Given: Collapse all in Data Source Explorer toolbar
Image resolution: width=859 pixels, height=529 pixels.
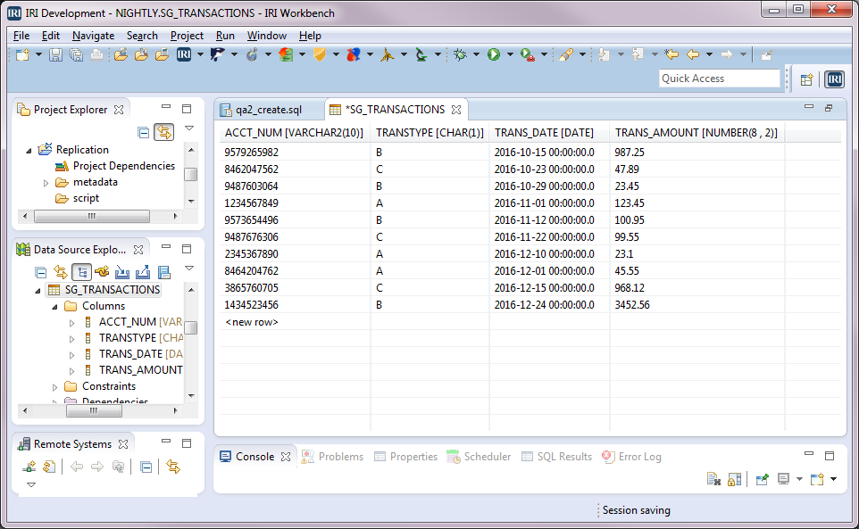Looking at the screenshot, I should click(40, 272).
